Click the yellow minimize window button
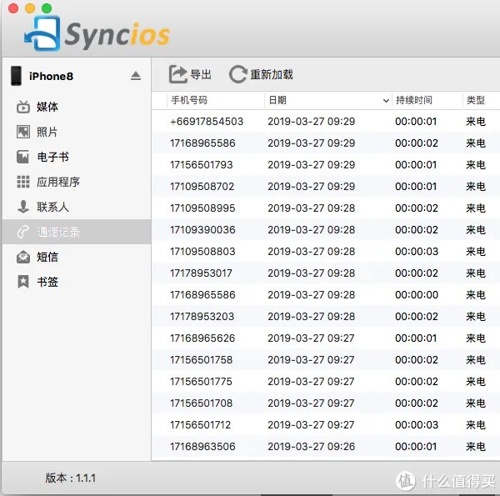This screenshot has height=496, width=500. [x=30, y=8]
